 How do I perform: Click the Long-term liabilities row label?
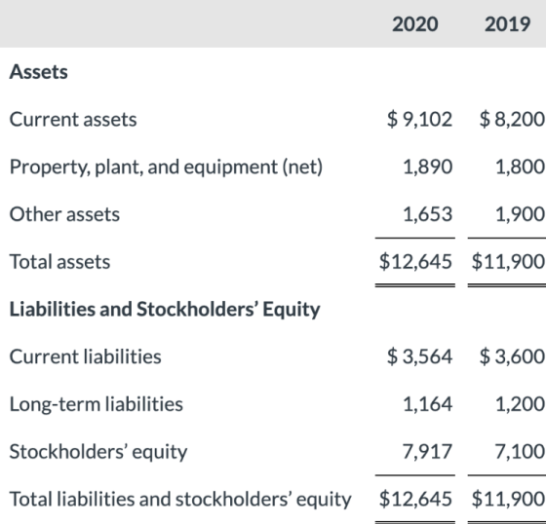(x=97, y=404)
